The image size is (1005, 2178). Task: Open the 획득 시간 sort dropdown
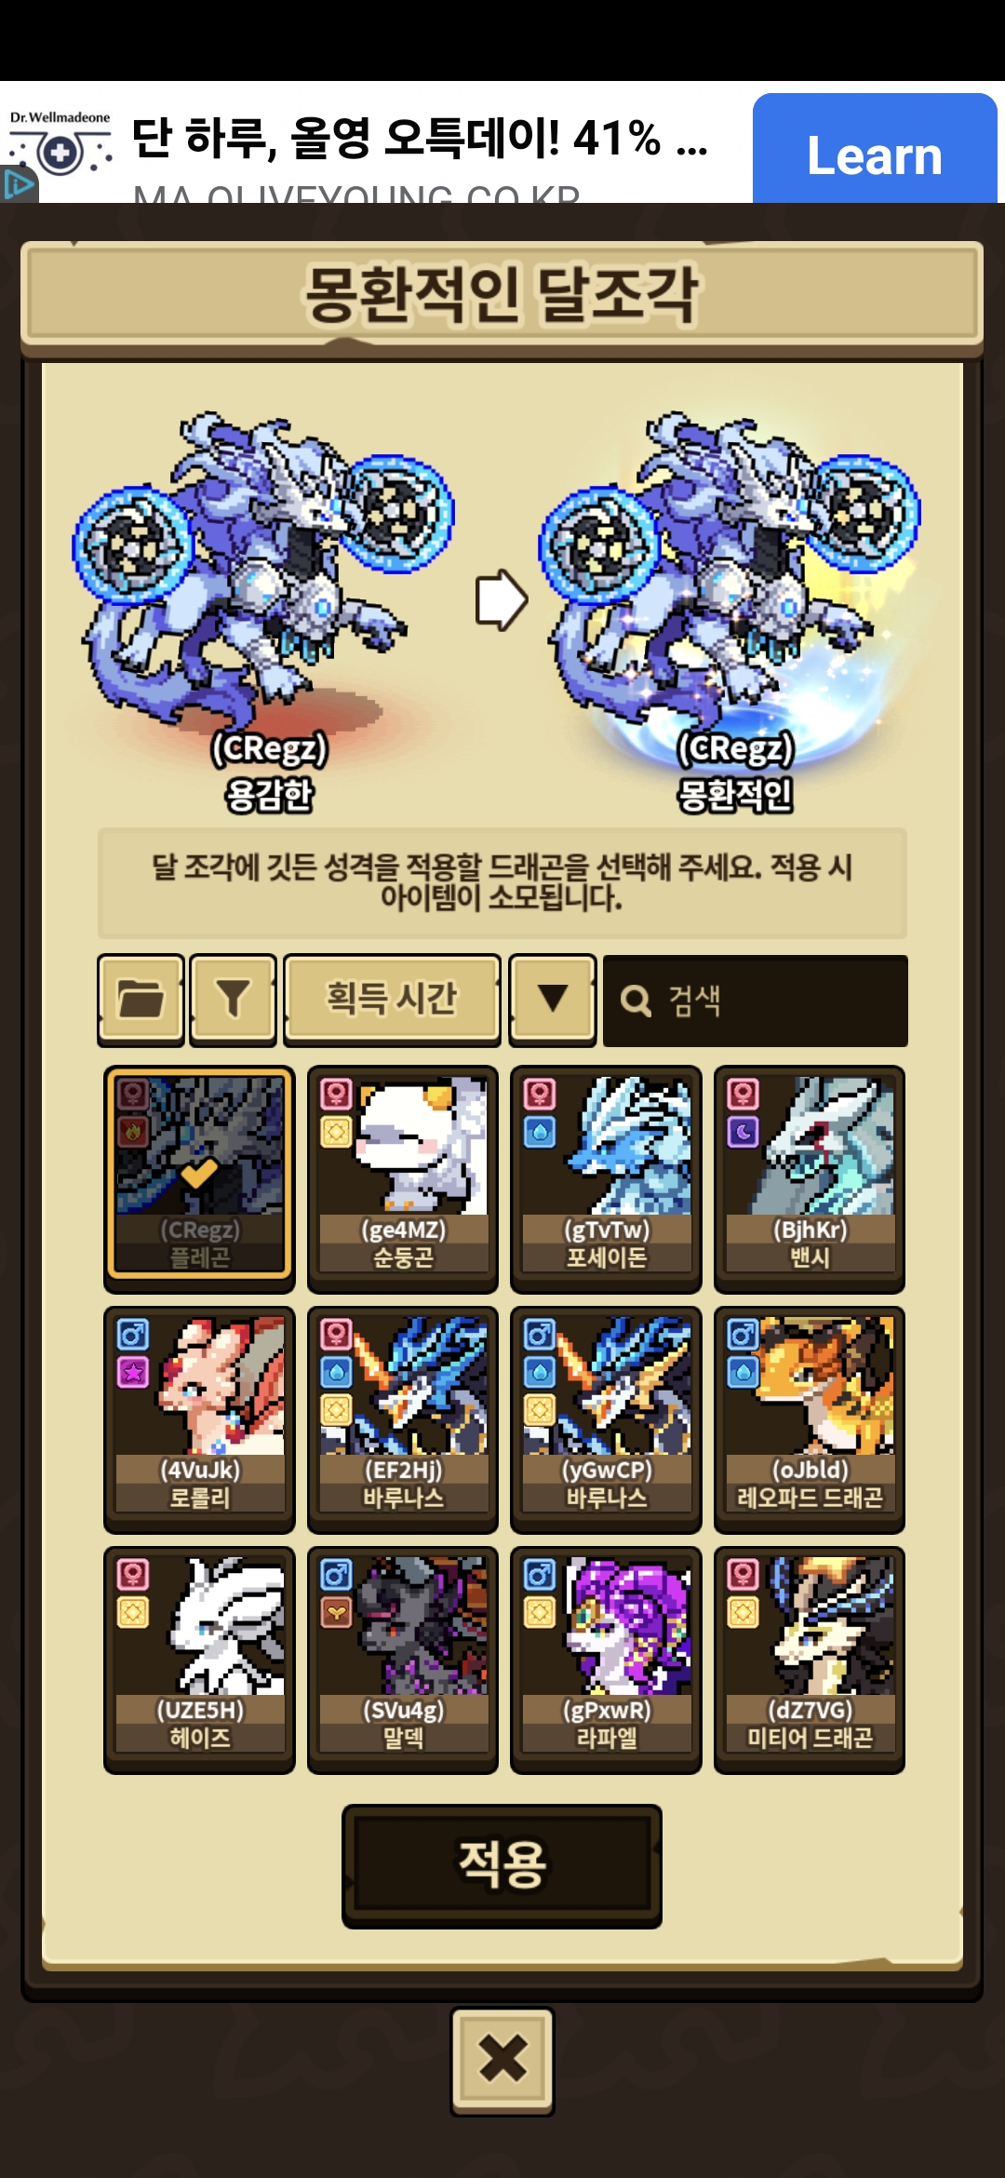coord(392,1000)
